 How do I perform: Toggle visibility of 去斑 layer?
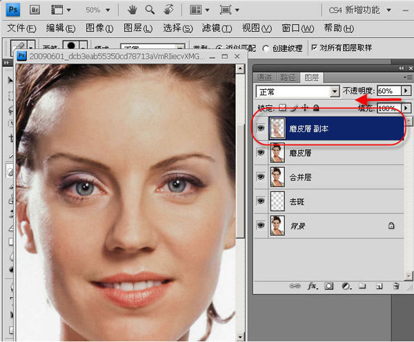tap(262, 200)
